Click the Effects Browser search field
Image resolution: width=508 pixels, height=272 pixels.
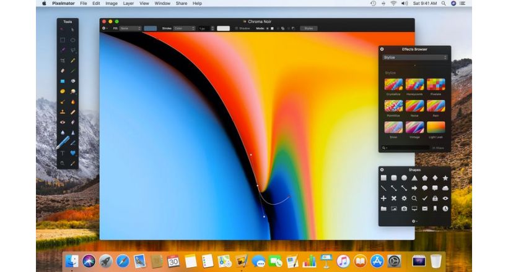point(406,148)
